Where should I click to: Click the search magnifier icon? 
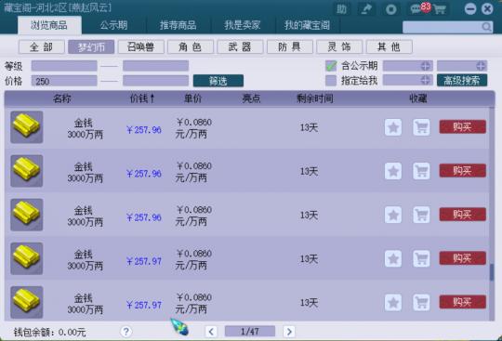click(x=486, y=27)
